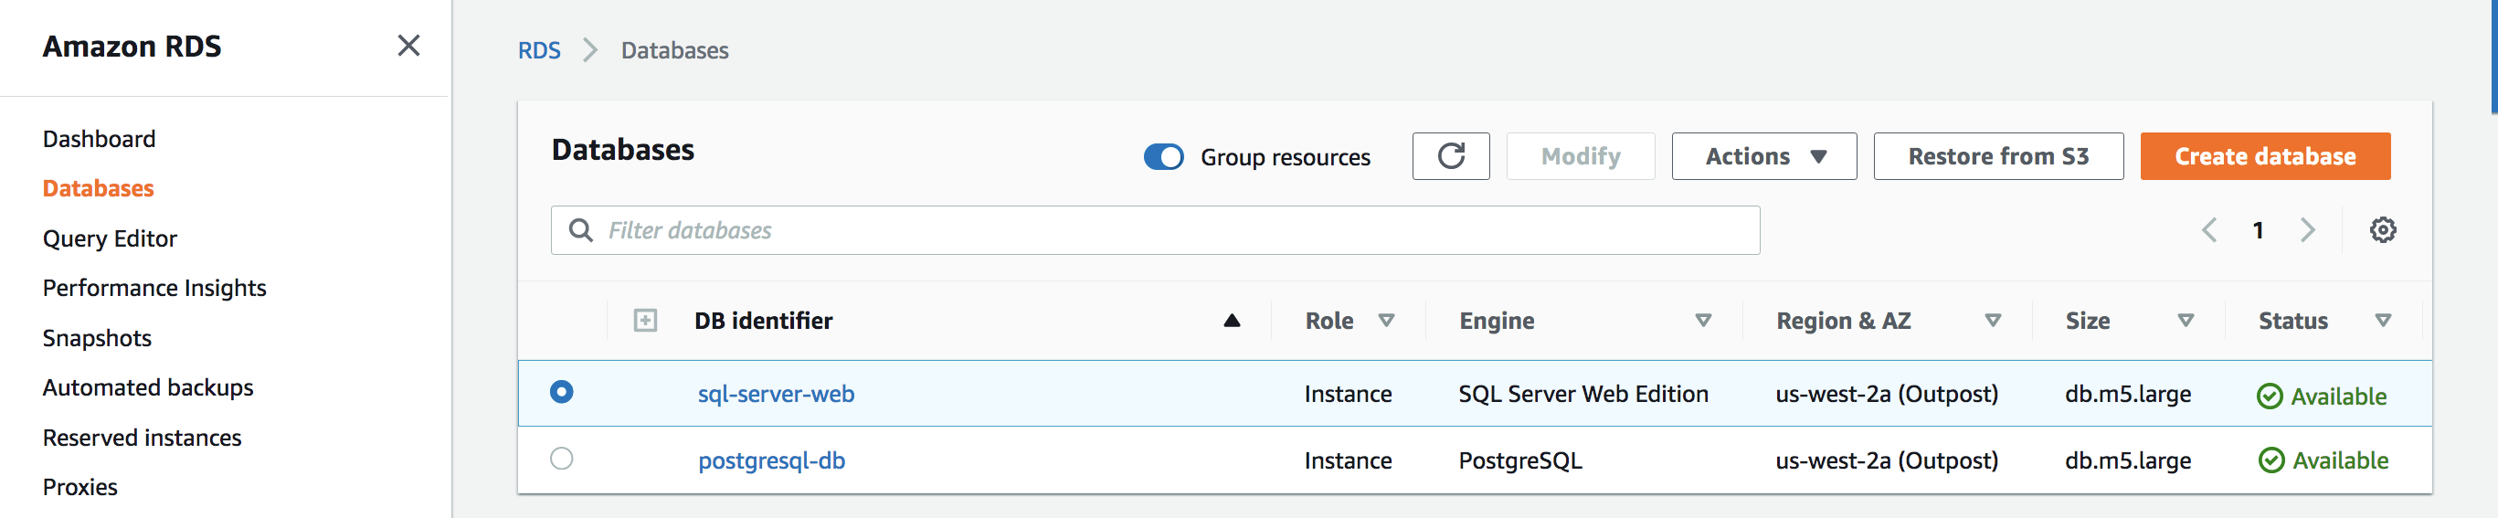Sort by the Engine column arrow
This screenshot has width=2498, height=518.
click(1703, 320)
